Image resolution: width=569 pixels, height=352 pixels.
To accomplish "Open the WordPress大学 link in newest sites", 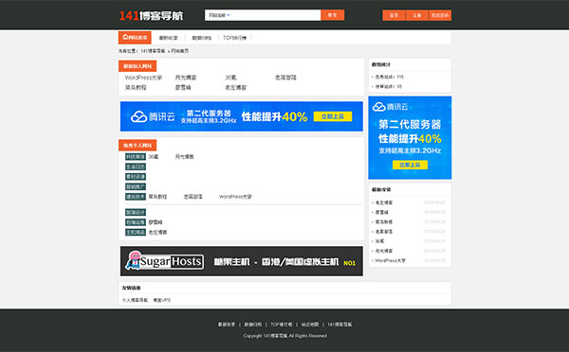I will [x=143, y=78].
